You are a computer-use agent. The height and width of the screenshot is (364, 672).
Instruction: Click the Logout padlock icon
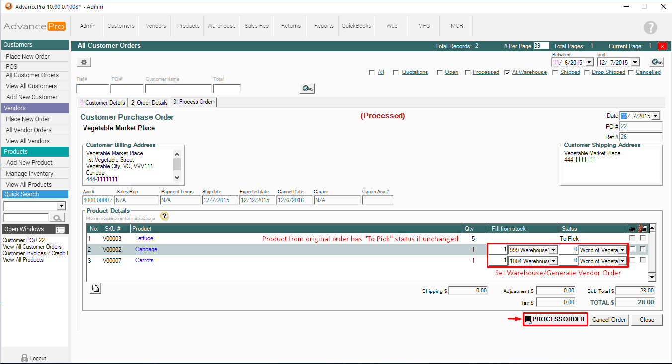(24, 358)
